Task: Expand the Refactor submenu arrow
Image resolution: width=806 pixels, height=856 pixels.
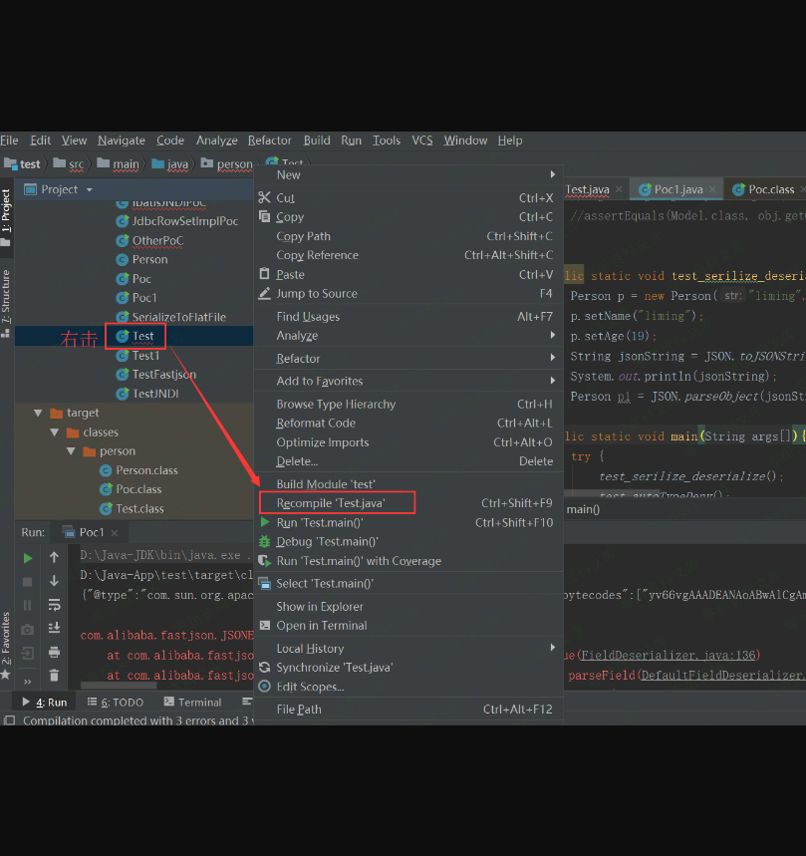Action: coord(553,359)
